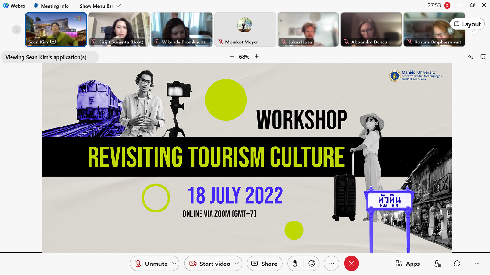Click the raise hand icon

[295, 264]
